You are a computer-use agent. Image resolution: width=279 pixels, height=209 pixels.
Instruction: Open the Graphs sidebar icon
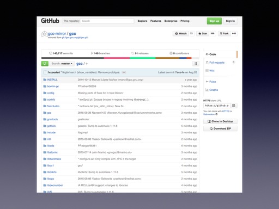(207, 90)
